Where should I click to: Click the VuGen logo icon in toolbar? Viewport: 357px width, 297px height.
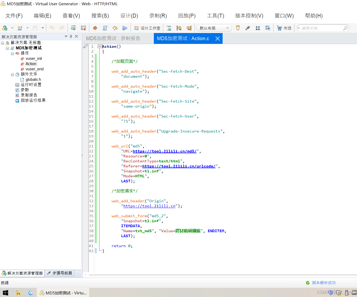click(5, 28)
